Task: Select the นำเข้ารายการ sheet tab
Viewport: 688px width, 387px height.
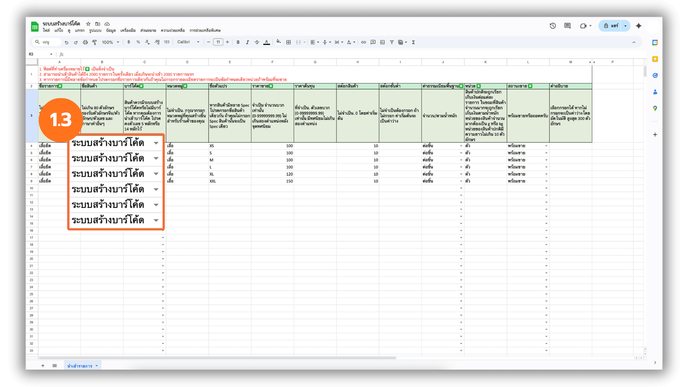Action: (x=80, y=366)
